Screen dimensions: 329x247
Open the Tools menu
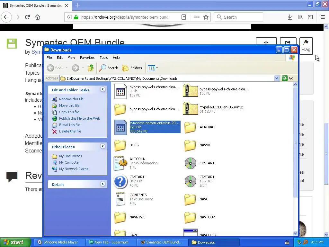click(x=104, y=58)
